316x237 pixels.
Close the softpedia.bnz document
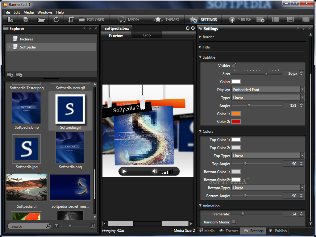(x=193, y=28)
